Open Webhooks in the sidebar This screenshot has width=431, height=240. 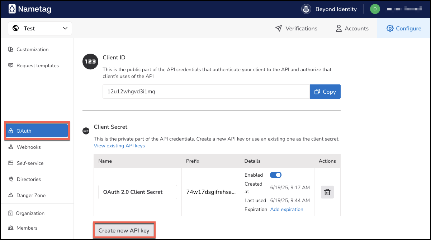[29, 147]
